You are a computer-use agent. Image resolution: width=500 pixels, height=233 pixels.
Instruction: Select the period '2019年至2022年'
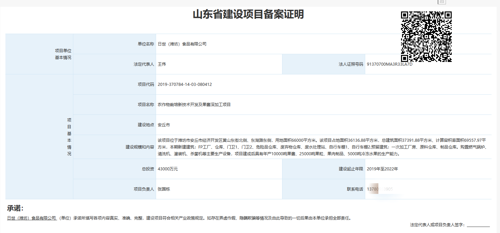(382, 169)
